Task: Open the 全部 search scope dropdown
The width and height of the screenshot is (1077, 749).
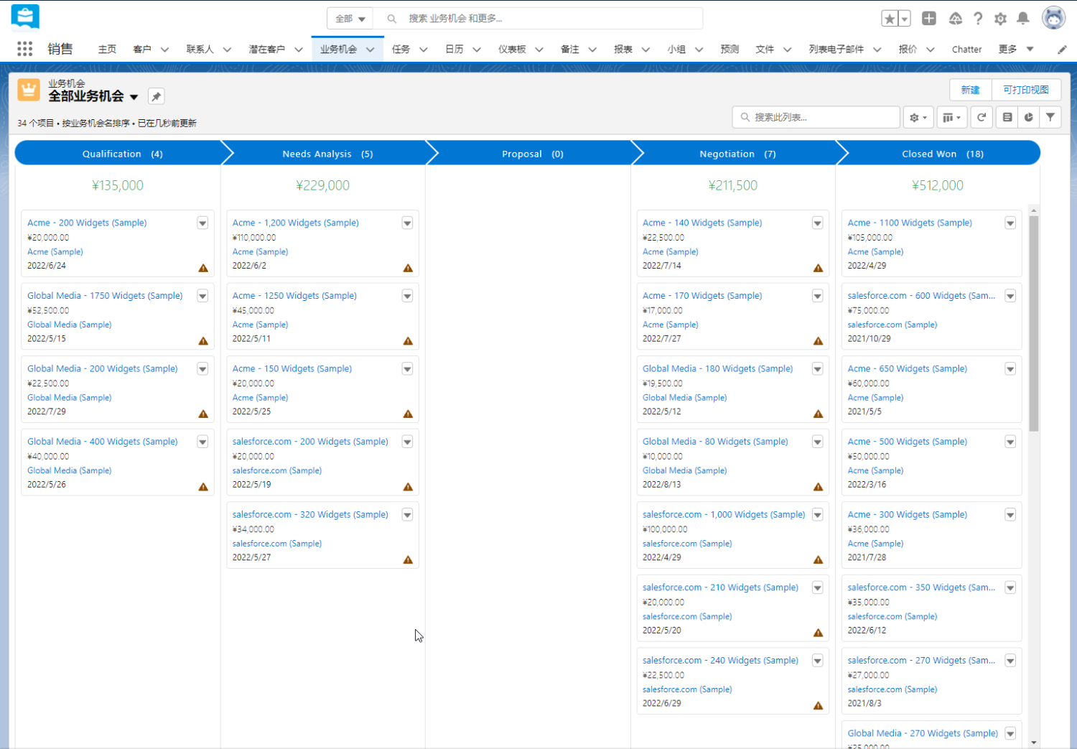Action: (x=350, y=19)
